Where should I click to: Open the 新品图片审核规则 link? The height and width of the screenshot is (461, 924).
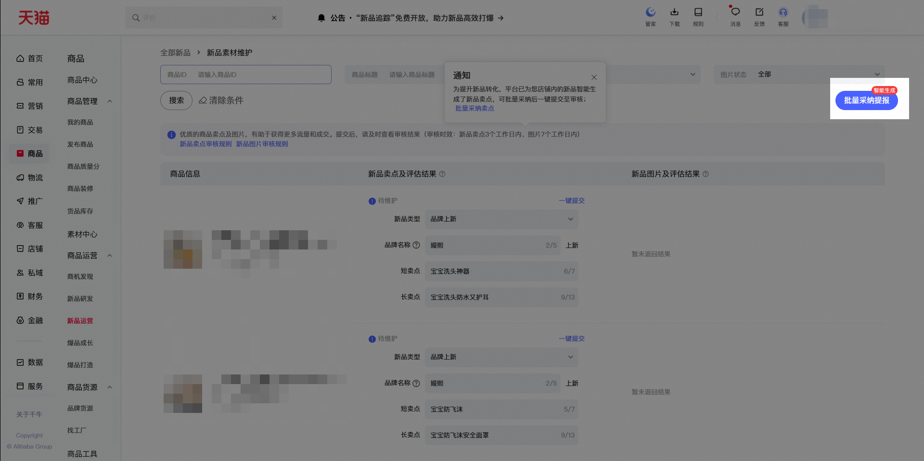pyautogui.click(x=262, y=144)
